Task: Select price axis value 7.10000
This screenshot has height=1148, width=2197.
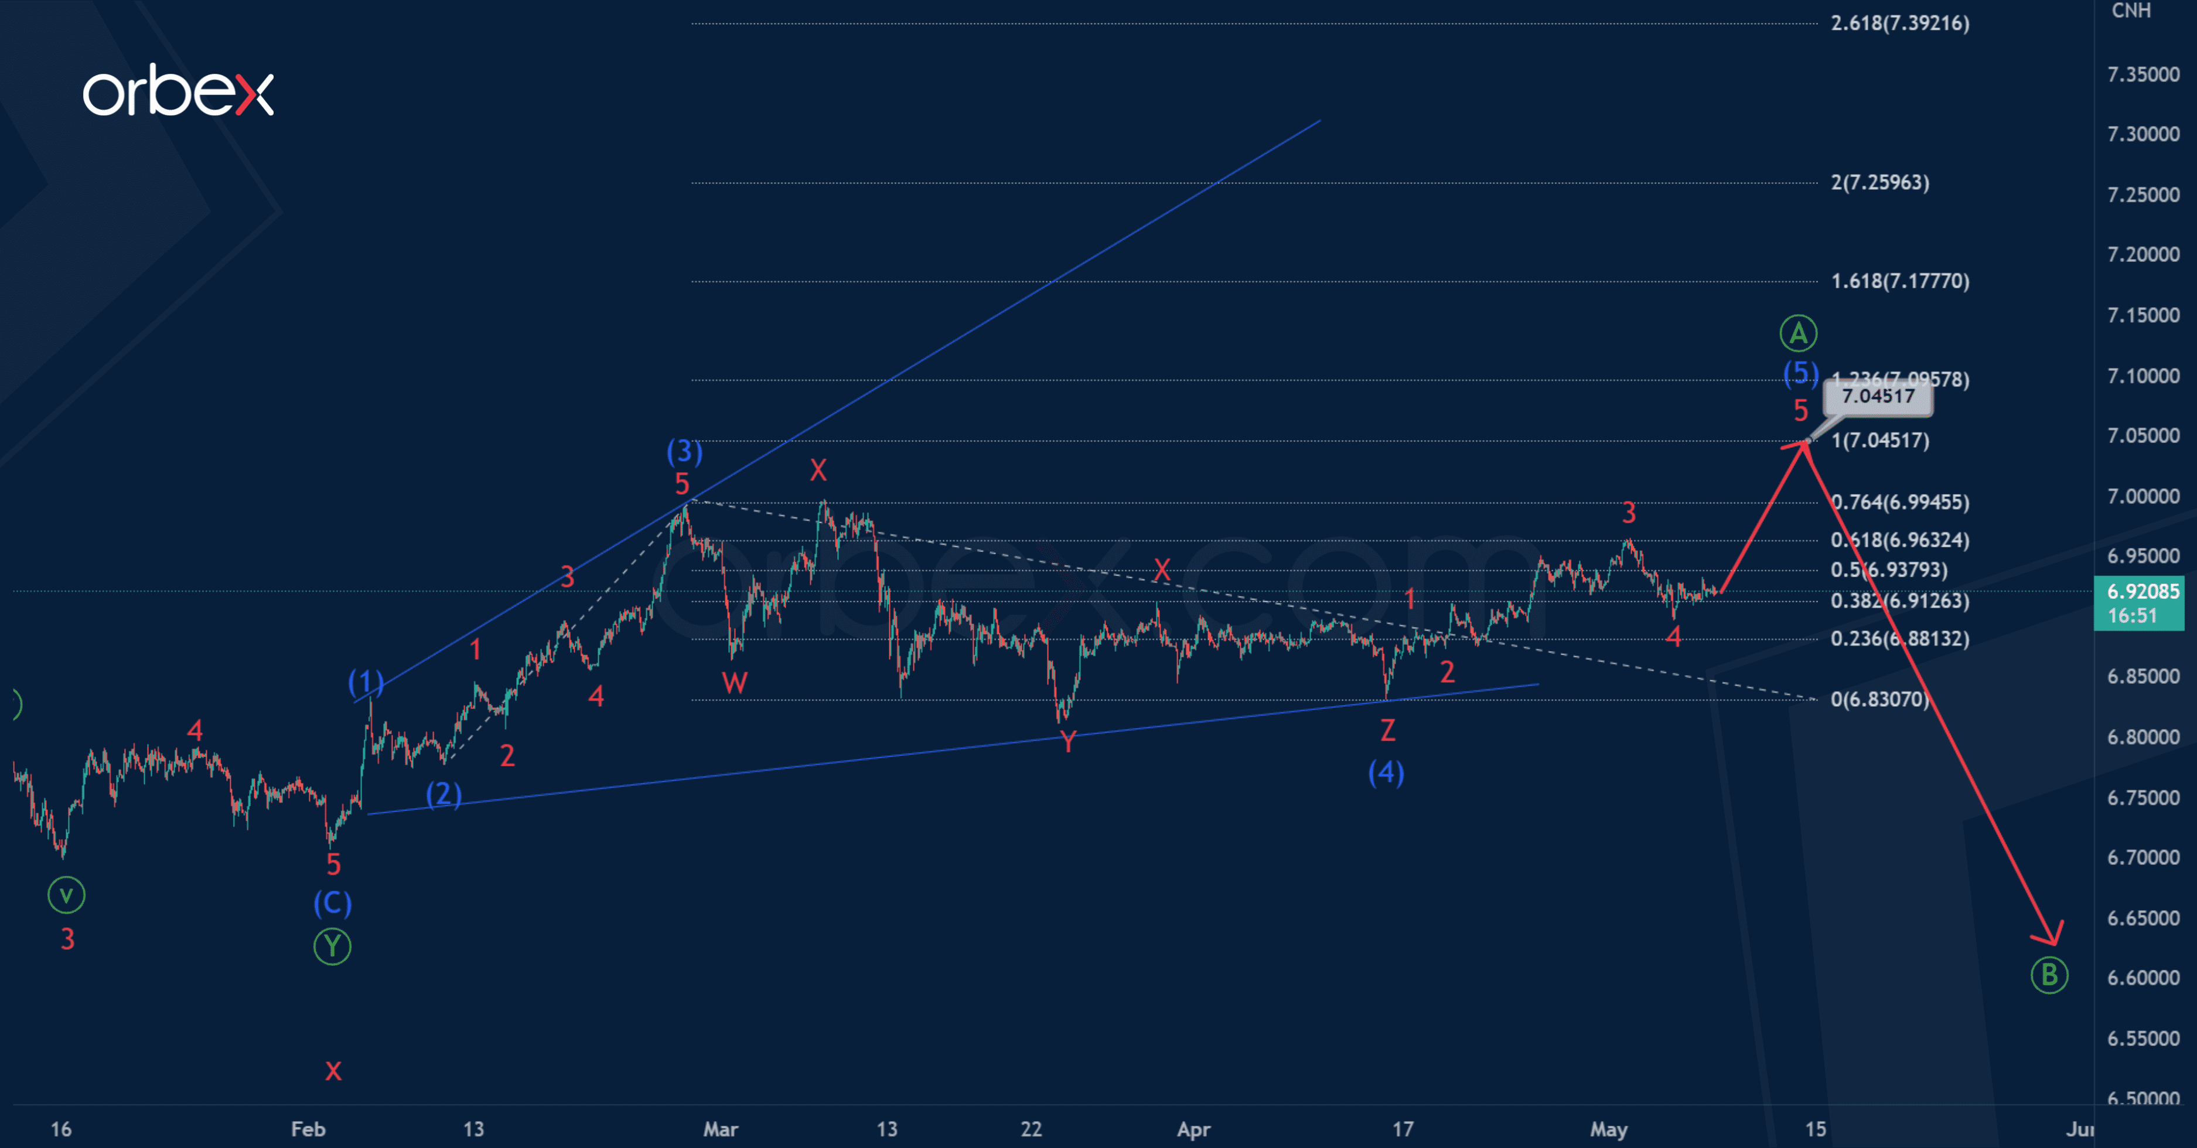Action: 2143,376
